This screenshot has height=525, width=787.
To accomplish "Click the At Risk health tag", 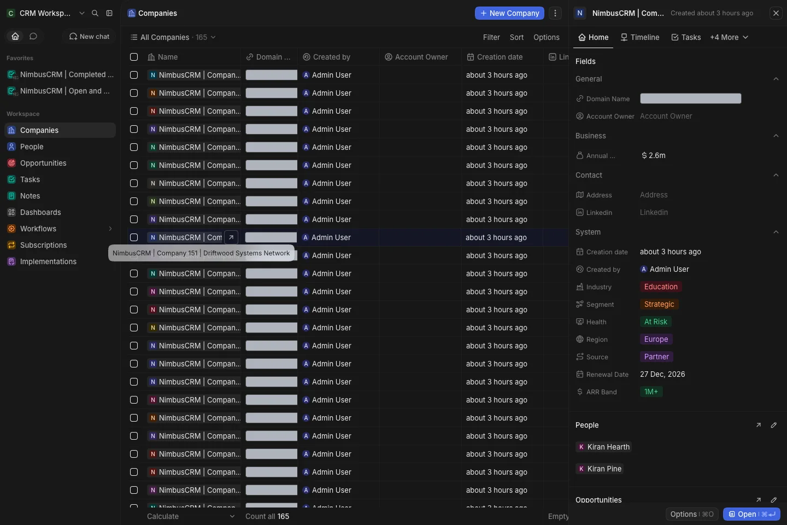I will (x=656, y=322).
